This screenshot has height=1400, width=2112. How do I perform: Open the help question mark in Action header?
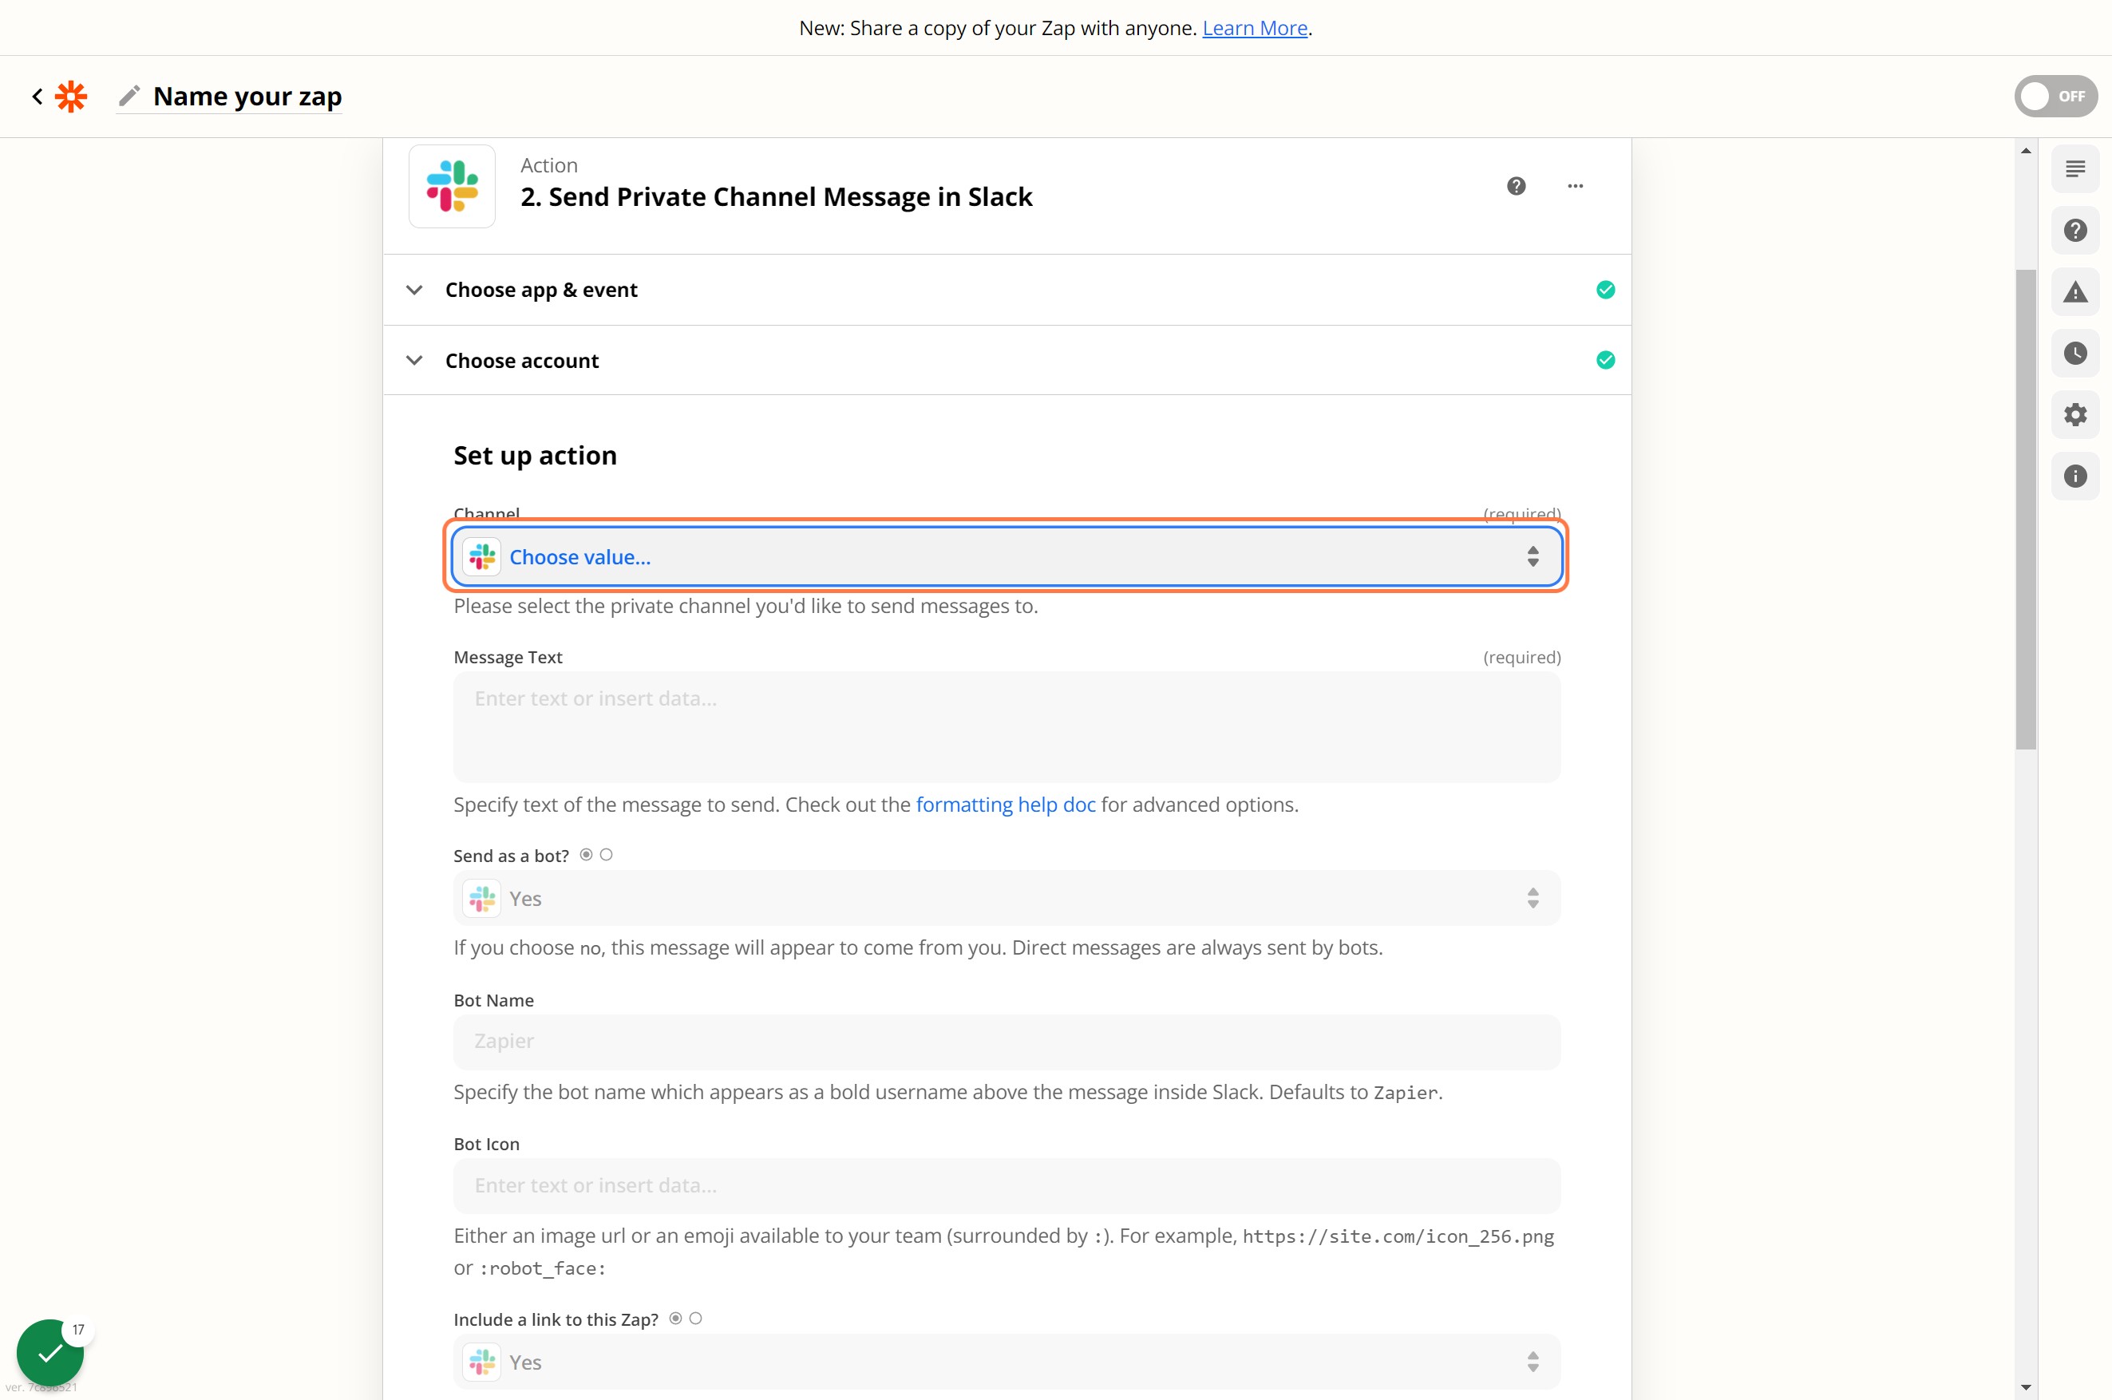[1516, 186]
